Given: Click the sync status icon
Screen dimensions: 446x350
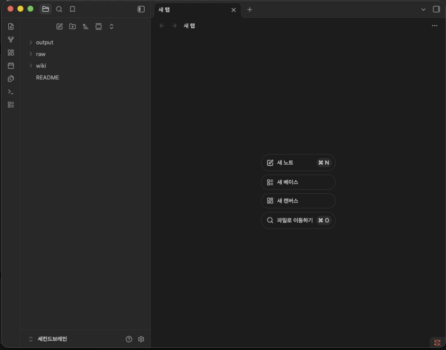Looking at the screenshot, I should (x=437, y=343).
